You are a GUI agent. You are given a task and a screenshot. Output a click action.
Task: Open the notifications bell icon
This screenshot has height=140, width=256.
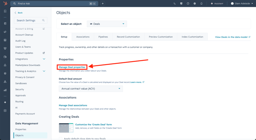click(x=201, y=3)
